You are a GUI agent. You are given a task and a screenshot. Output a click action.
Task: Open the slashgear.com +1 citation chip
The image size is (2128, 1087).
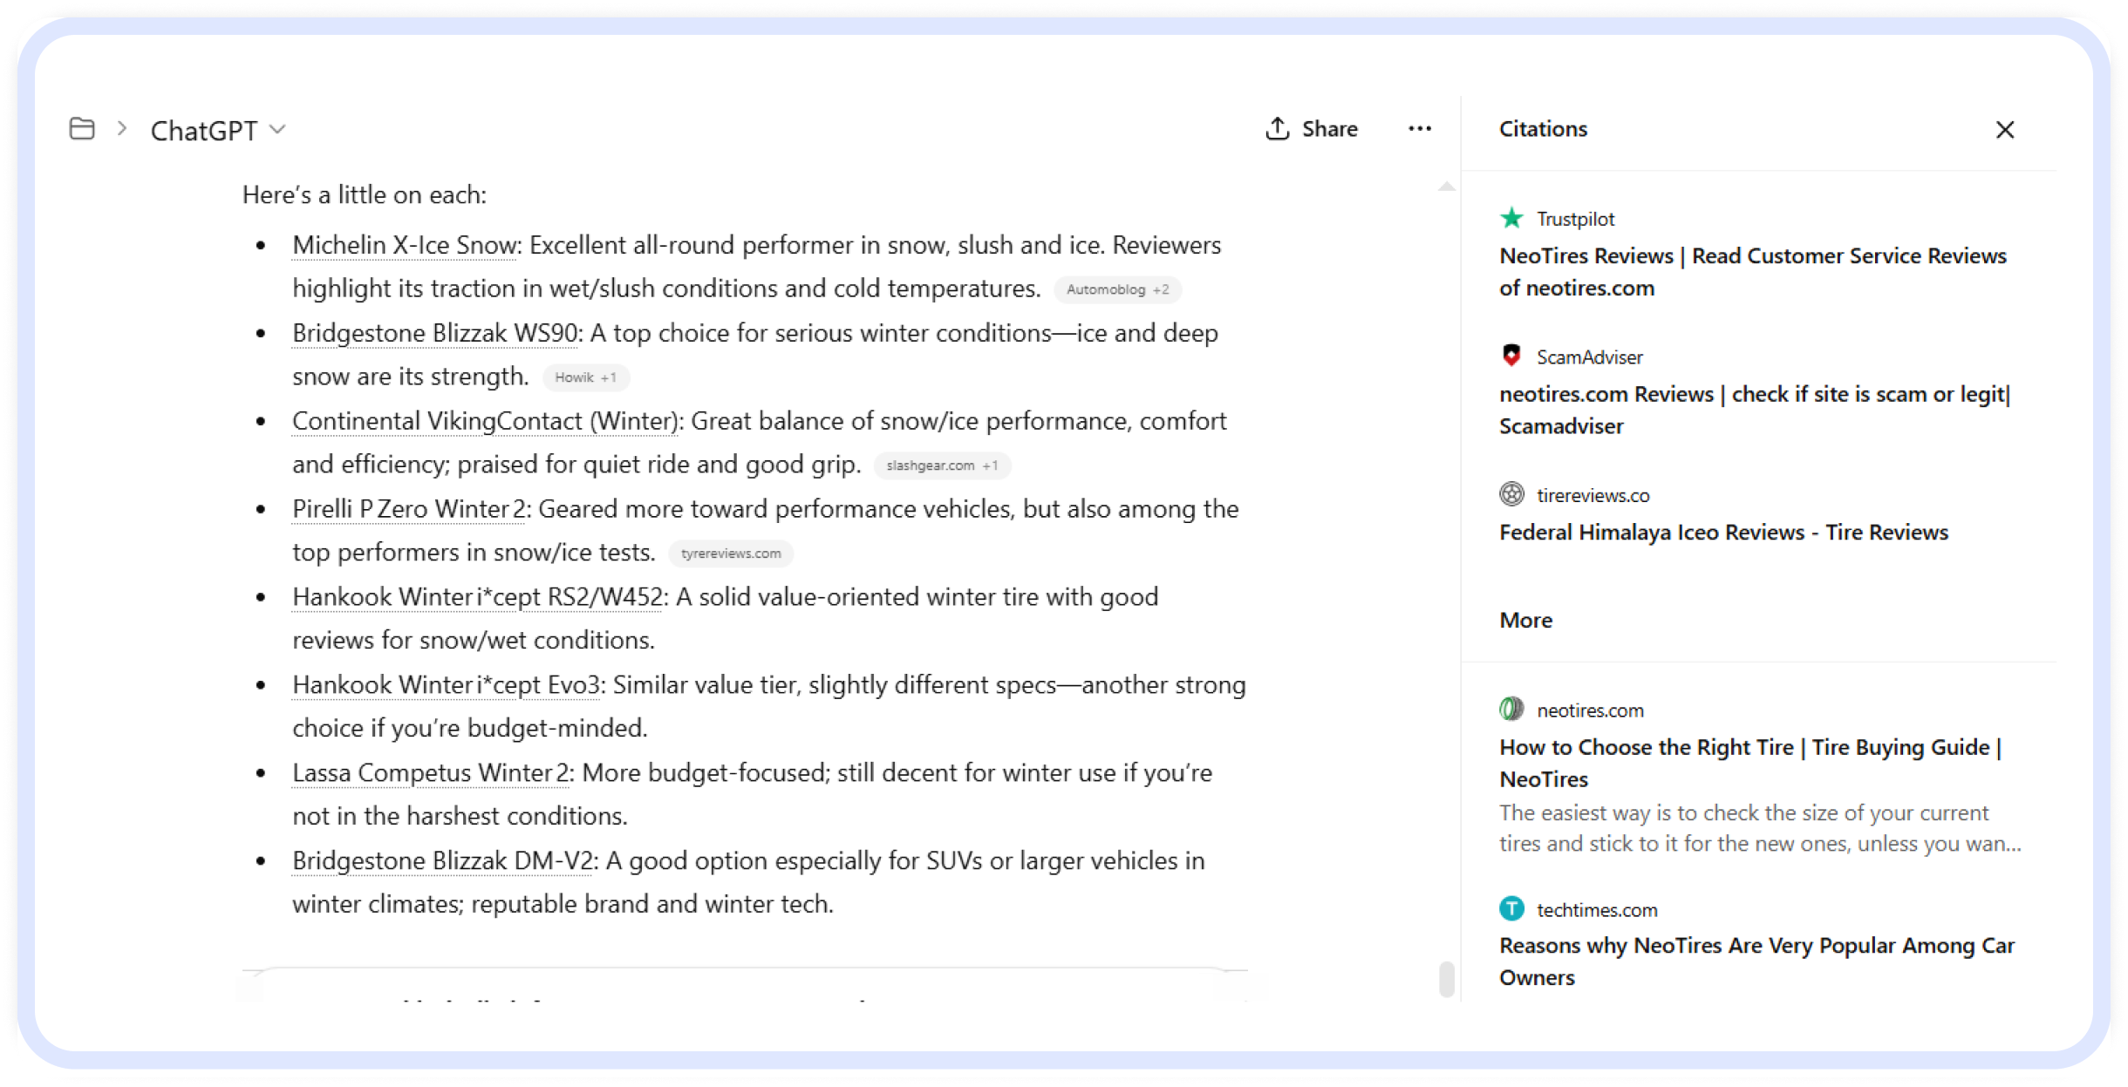[x=942, y=466]
